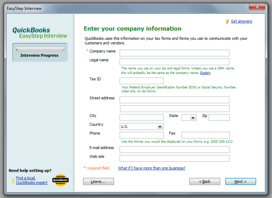
Task: Click the EIN or Social Security Number hint text
Action: pyautogui.click(x=179, y=89)
